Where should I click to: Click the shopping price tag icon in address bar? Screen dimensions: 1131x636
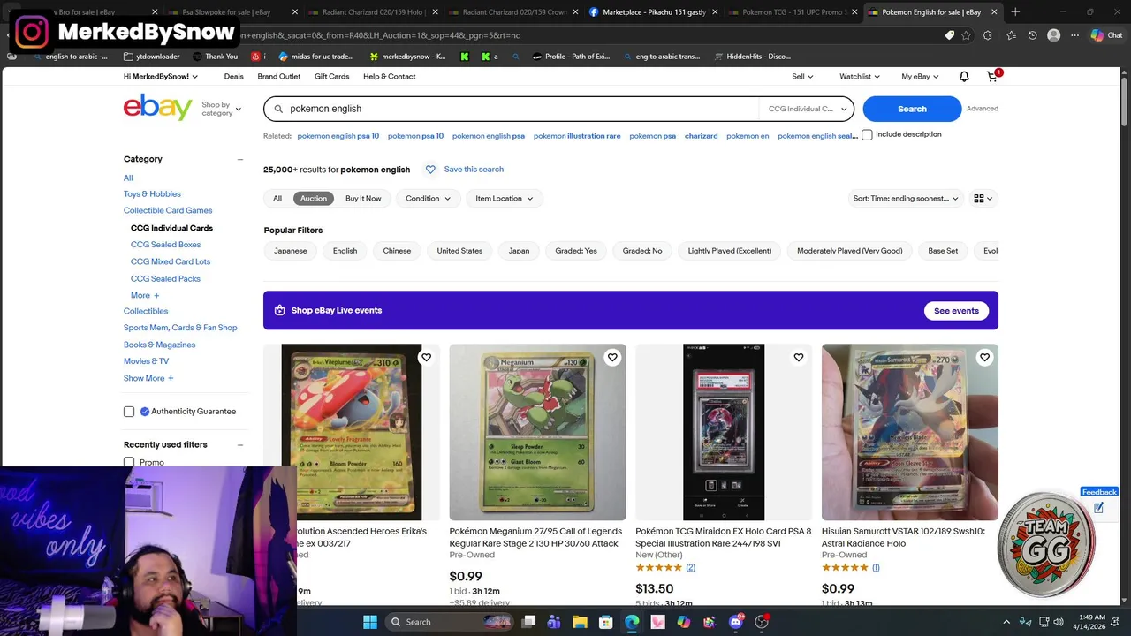(x=950, y=35)
